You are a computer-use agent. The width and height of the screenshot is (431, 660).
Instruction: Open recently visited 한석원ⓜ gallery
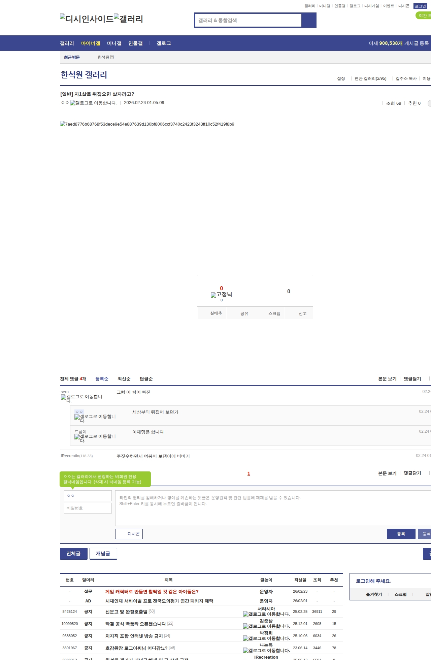[x=106, y=57]
